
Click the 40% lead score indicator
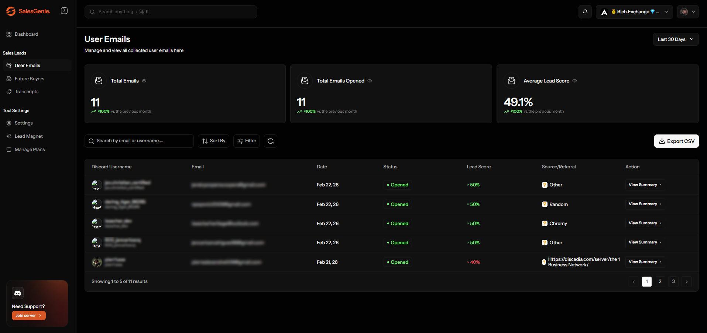point(473,262)
